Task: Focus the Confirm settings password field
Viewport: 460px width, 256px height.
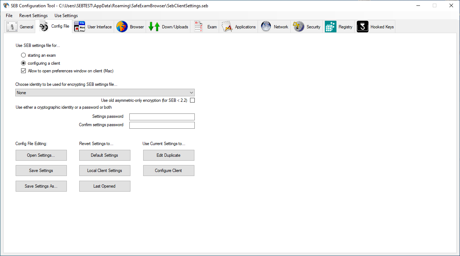Action: coord(162,125)
